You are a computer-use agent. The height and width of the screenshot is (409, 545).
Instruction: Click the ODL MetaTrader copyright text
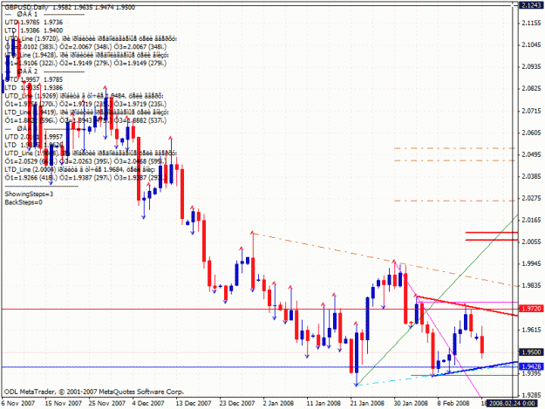pos(94,392)
